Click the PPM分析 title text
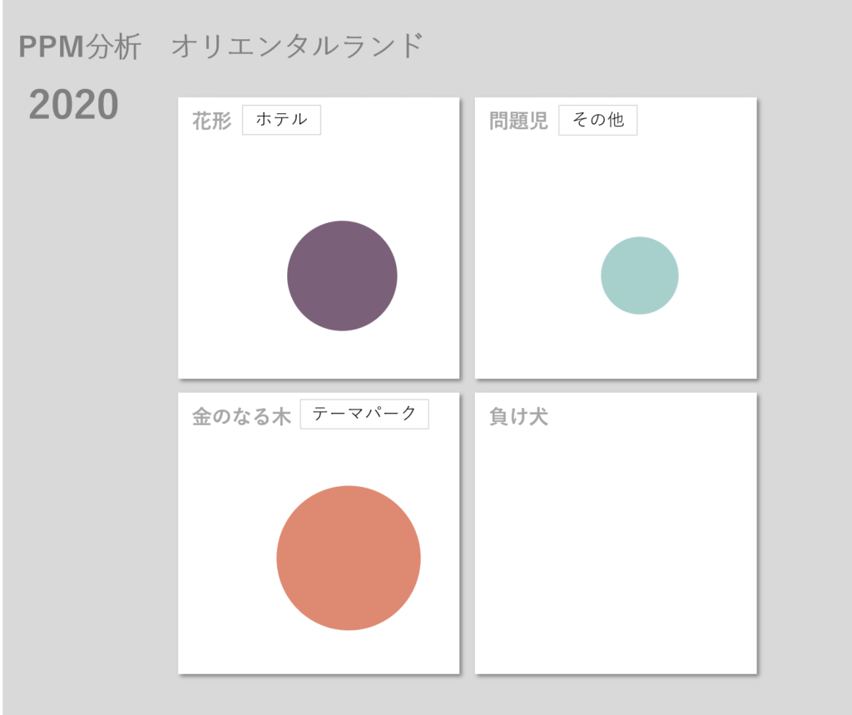This screenshot has width=852, height=715. [x=80, y=47]
